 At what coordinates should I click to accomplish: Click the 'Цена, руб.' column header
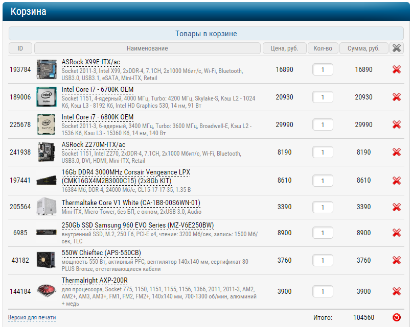pyautogui.click(x=285, y=48)
